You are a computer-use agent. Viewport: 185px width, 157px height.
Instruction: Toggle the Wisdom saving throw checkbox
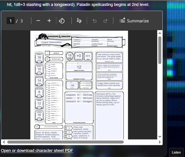pyautogui.click(x=47, y=73)
